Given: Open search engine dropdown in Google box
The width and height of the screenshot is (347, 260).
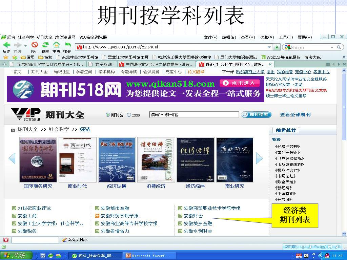Looking at the screenshot, I should 332,47.
